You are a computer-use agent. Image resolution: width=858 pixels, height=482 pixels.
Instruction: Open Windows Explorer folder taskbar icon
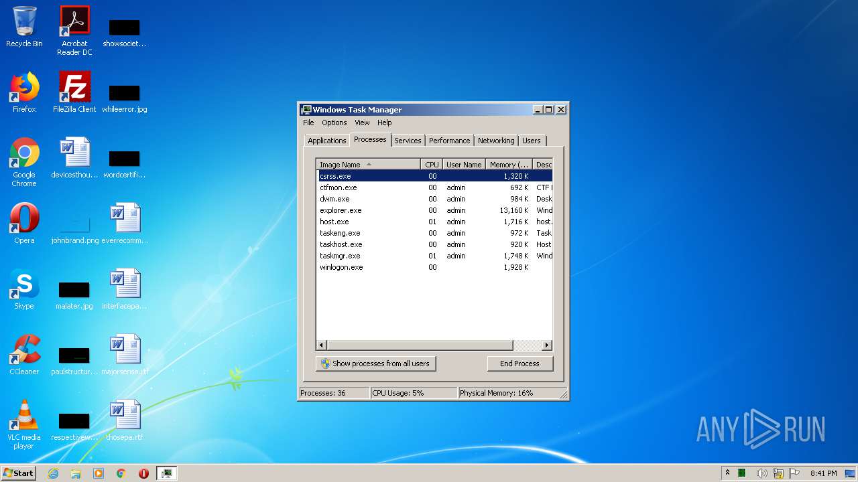(x=76, y=473)
